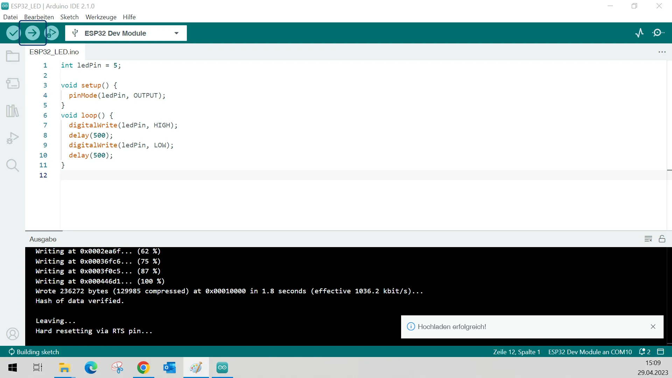Click the 'digitalWrite(ledPin, HIGH);' line
This screenshot has width=672, height=378.
coord(123,125)
